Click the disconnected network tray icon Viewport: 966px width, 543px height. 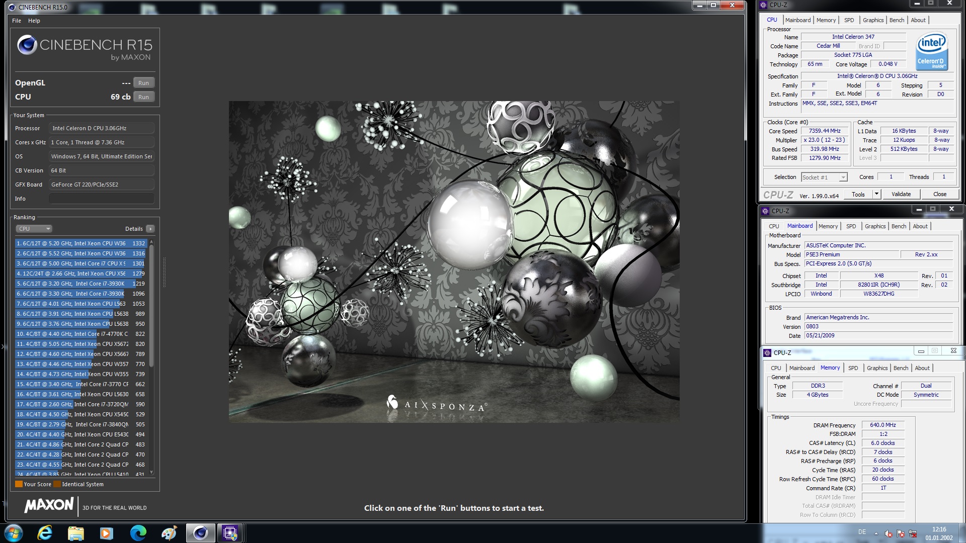click(913, 533)
